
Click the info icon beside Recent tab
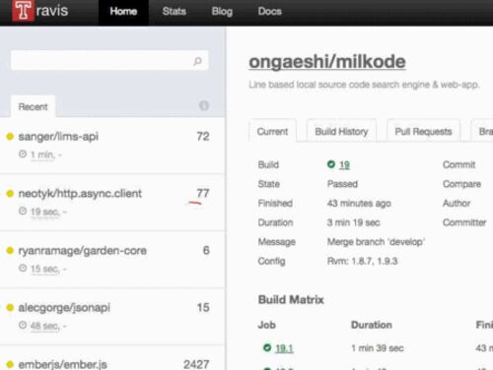(204, 105)
